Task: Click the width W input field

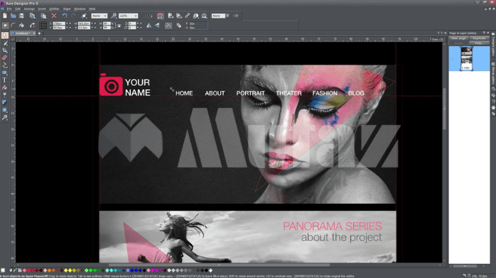Action: [84, 23]
